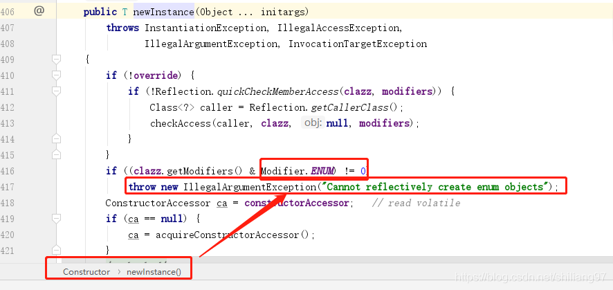The image size is (613, 290).
Task: Click the obj: parameter hint on line 413
Action: [312, 123]
